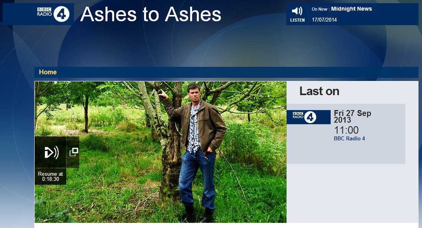
Task: Click the On Now label
Action: pyautogui.click(x=320, y=9)
